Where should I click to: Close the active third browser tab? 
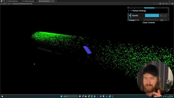pos(54,1)
